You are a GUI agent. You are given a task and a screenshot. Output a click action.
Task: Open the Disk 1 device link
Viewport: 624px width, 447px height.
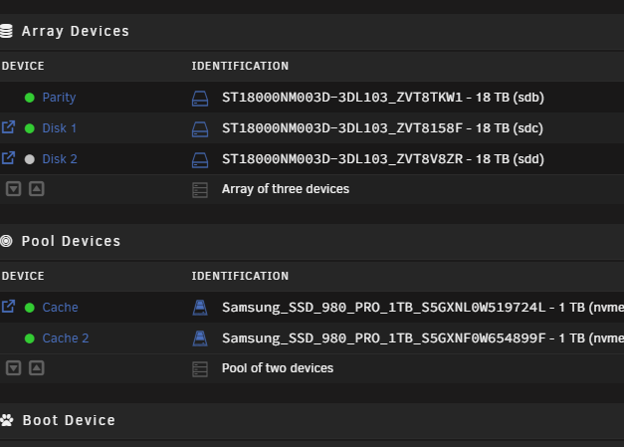pyautogui.click(x=60, y=128)
